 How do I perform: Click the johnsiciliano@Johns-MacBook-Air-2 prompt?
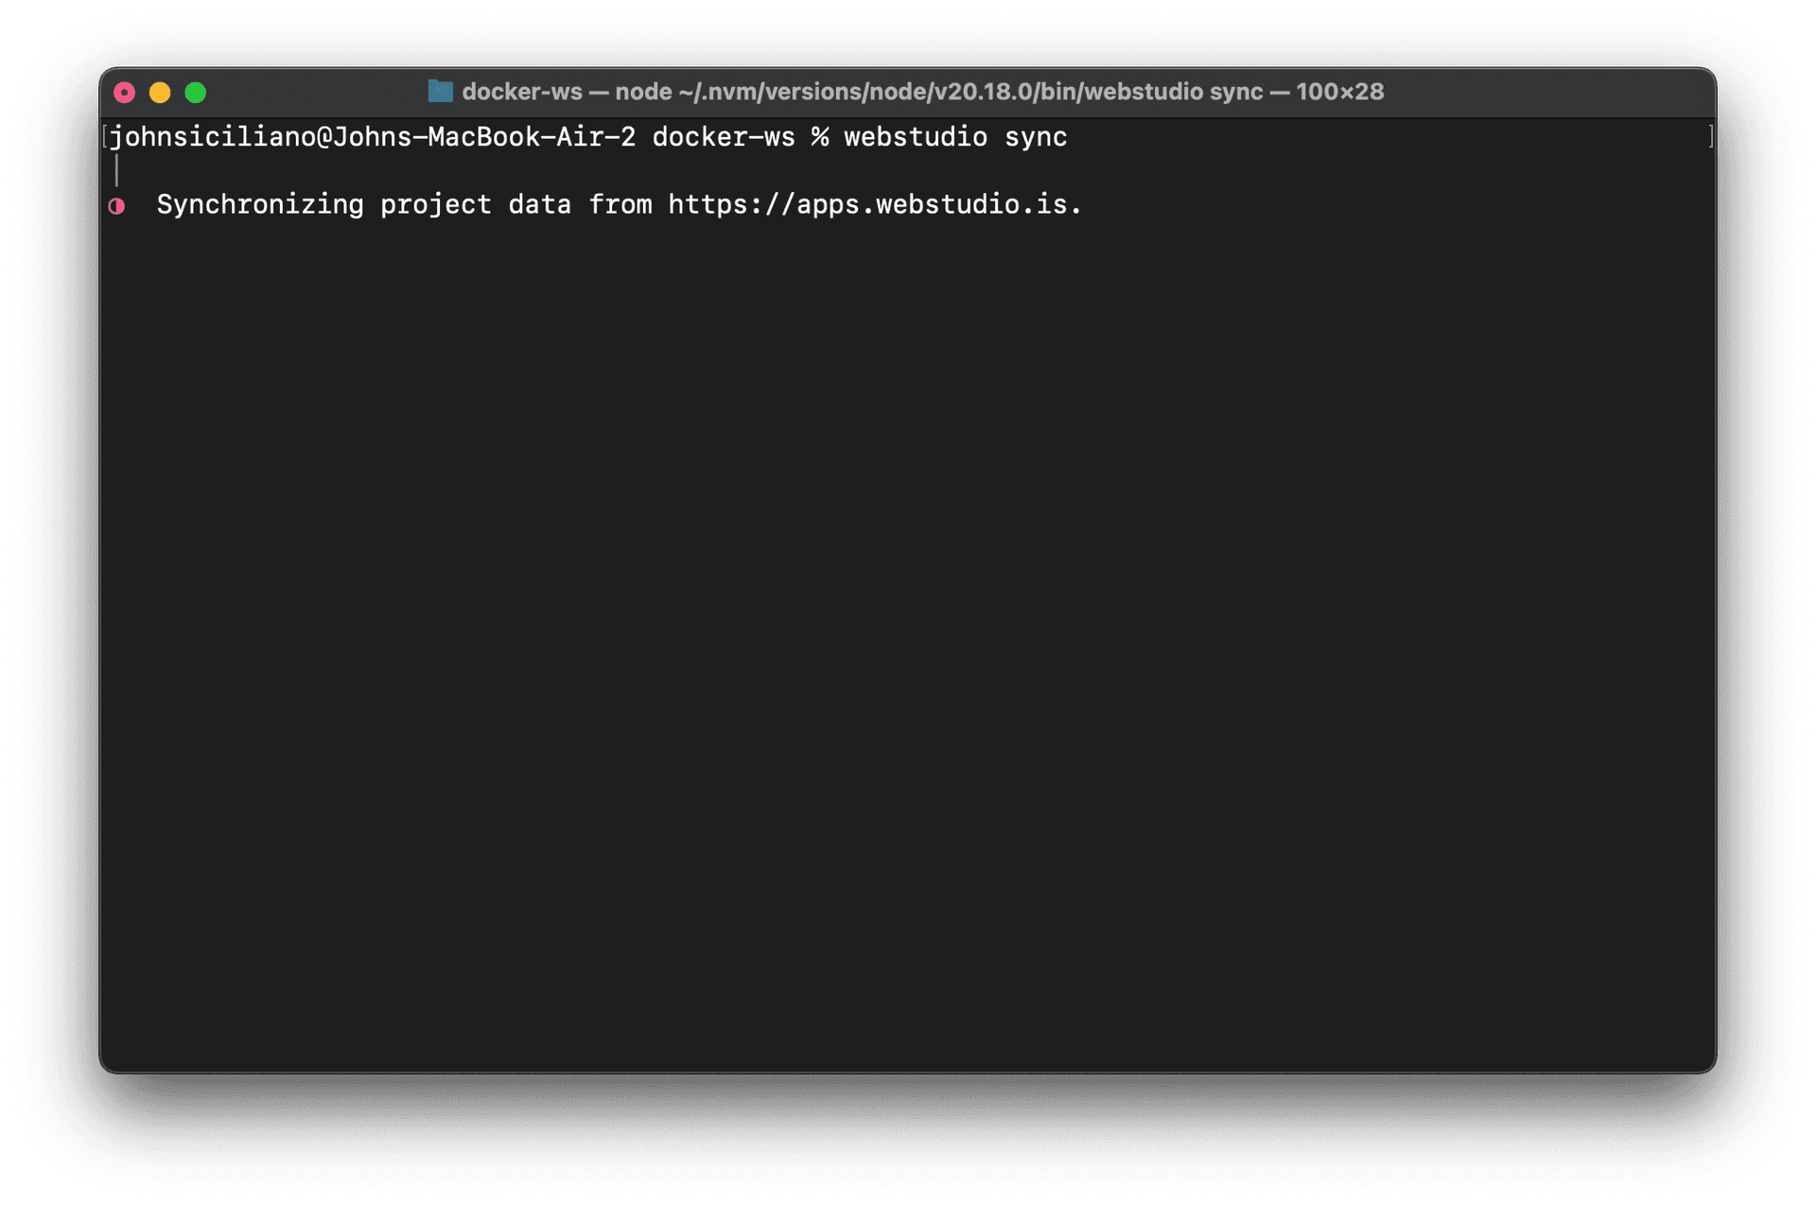point(373,137)
